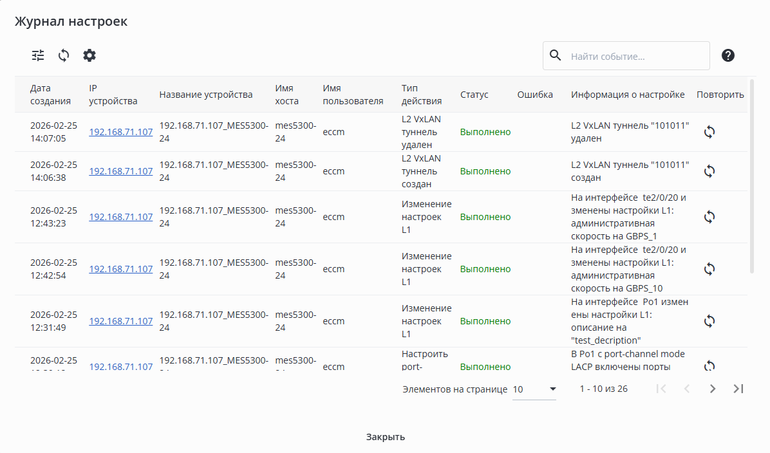Open device IP link for 14:07:05 entry
The width and height of the screenshot is (770, 453).
(121, 132)
